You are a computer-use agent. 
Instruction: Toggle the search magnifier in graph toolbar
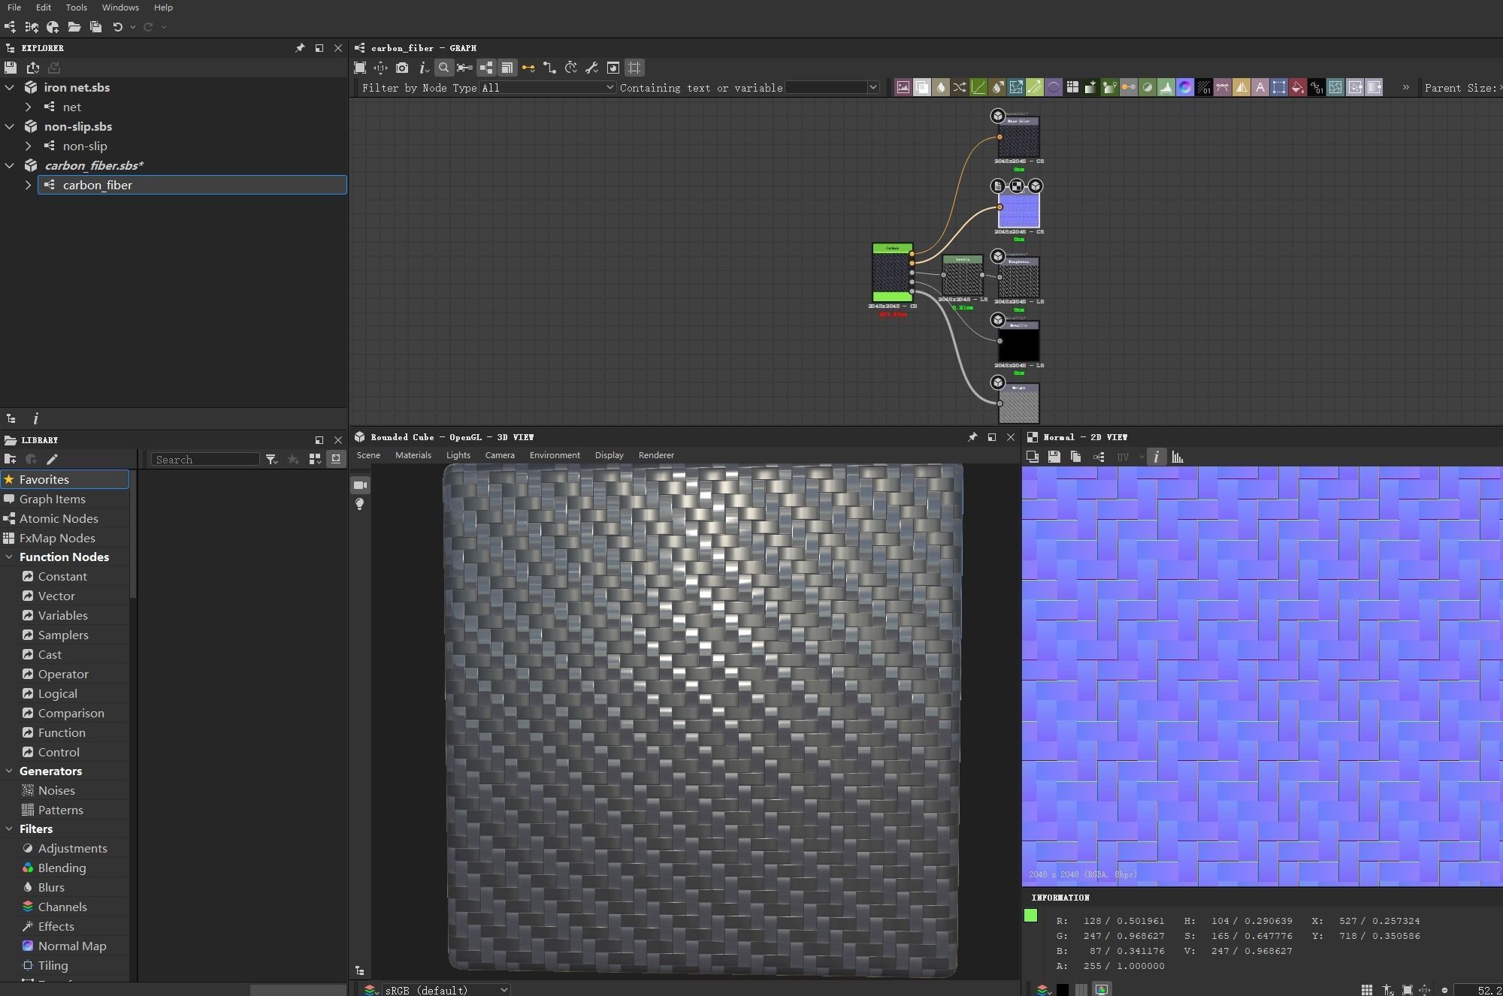(444, 68)
